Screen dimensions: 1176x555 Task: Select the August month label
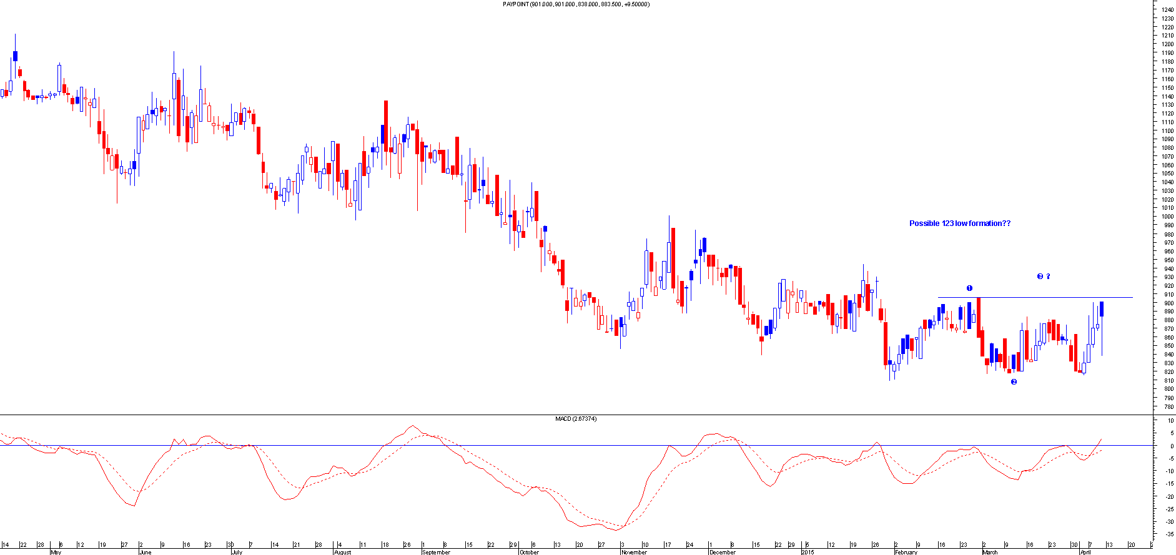(342, 552)
